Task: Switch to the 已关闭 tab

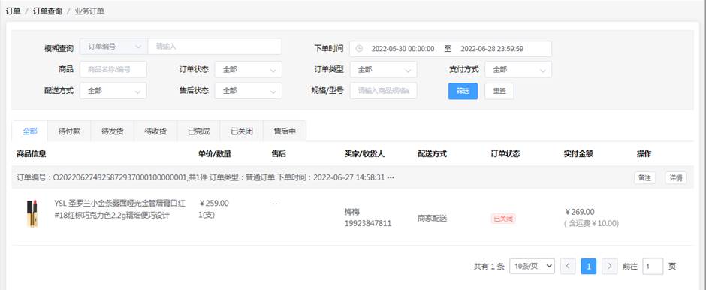Action: point(242,131)
